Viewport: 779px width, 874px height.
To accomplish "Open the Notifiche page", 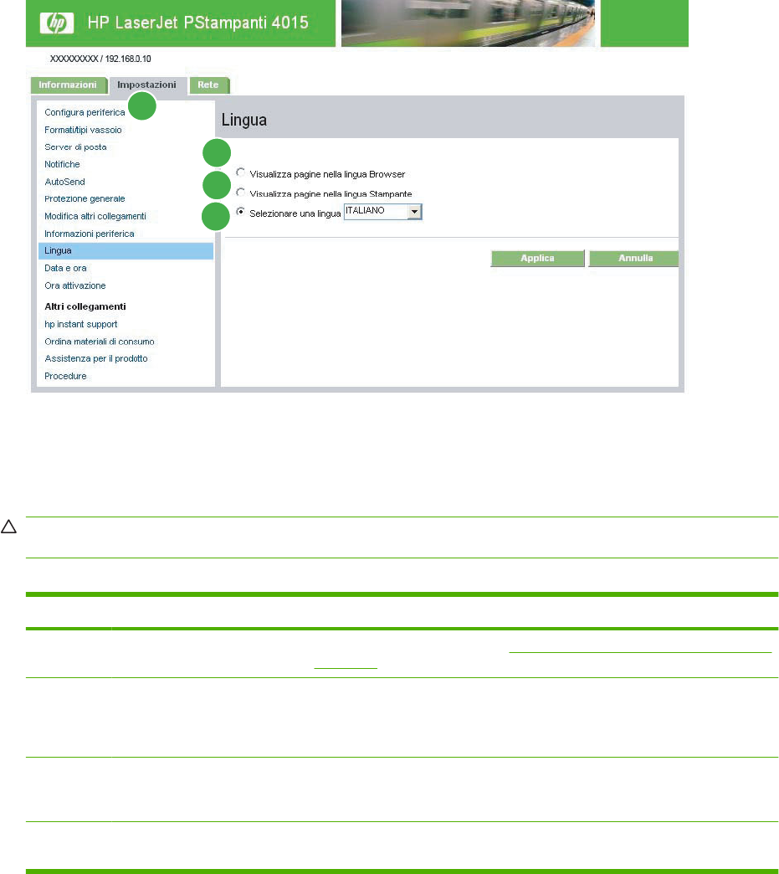I will (x=63, y=164).
